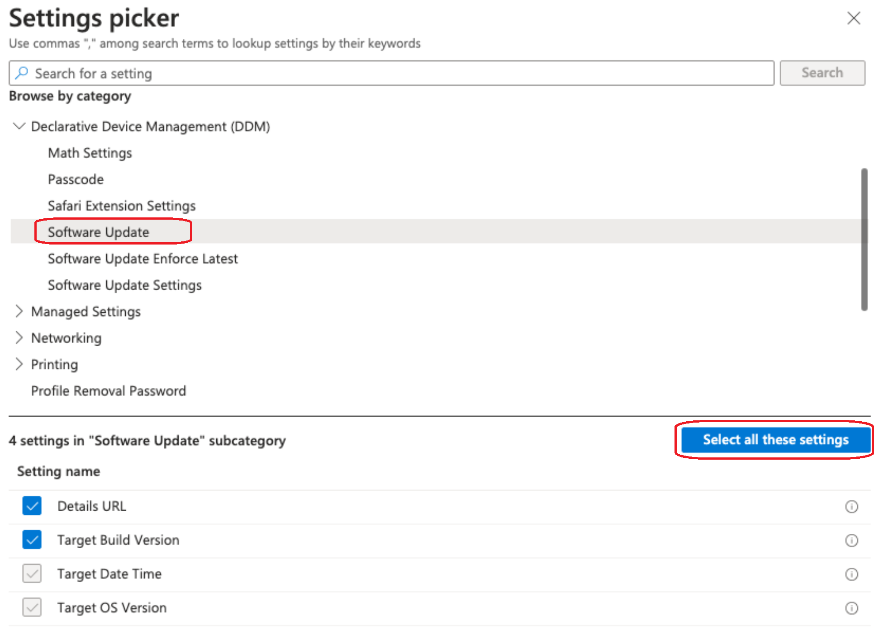Click info icon for Target Date Time
The image size is (874, 640).
coord(851,574)
